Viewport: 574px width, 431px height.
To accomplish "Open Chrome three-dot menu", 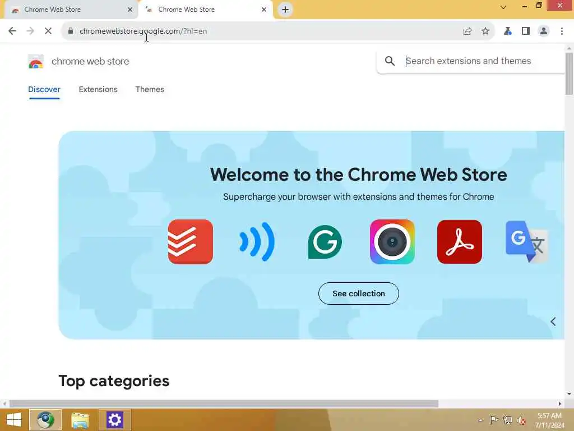I will pyautogui.click(x=562, y=31).
